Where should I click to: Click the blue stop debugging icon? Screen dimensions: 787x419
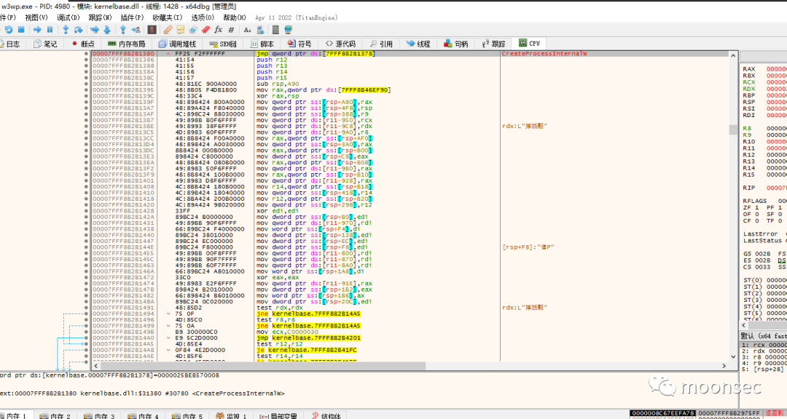point(21,30)
